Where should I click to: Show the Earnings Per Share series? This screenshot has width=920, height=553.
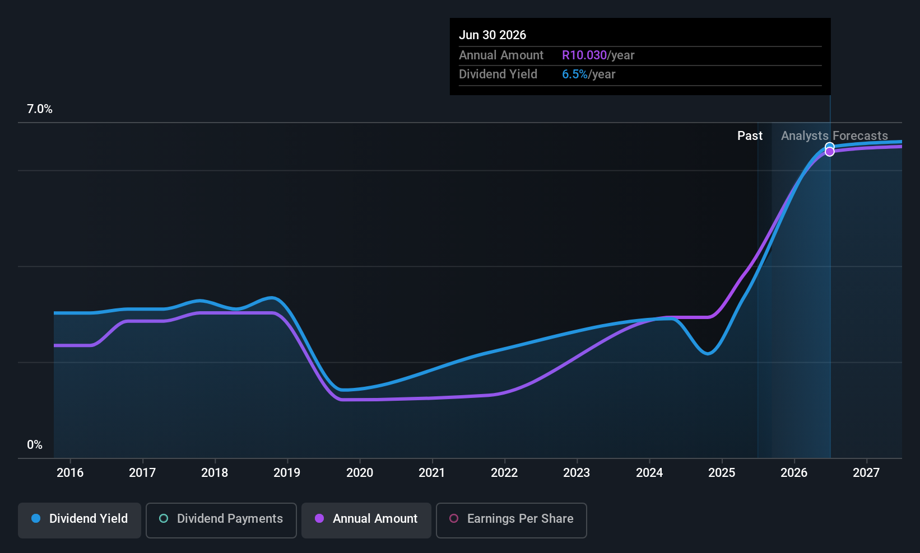511,519
